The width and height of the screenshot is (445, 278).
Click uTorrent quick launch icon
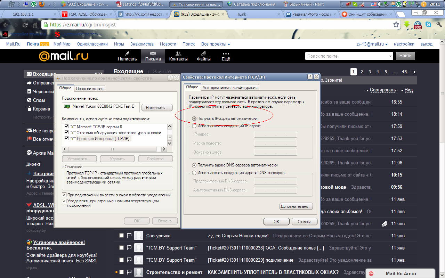pos(34,4)
